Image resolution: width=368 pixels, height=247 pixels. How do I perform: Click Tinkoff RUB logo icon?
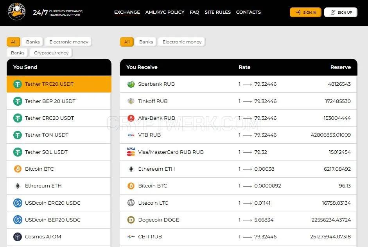(x=131, y=101)
